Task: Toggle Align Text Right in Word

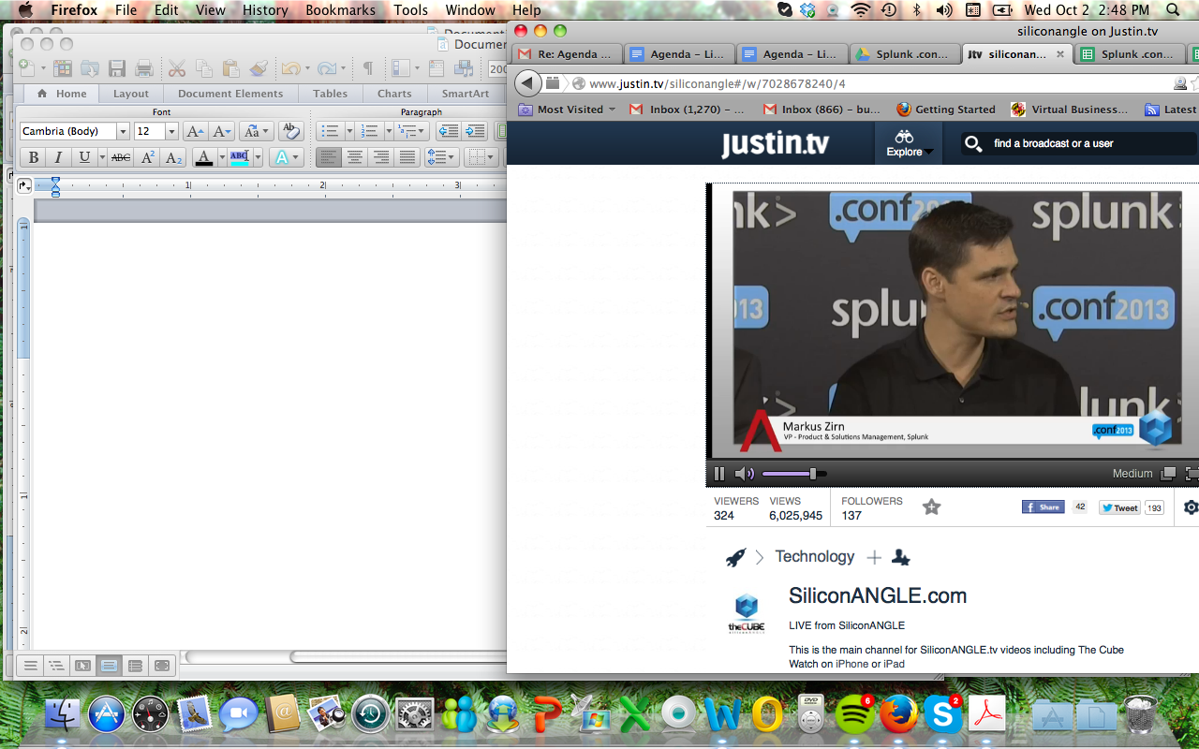Action: click(380, 157)
